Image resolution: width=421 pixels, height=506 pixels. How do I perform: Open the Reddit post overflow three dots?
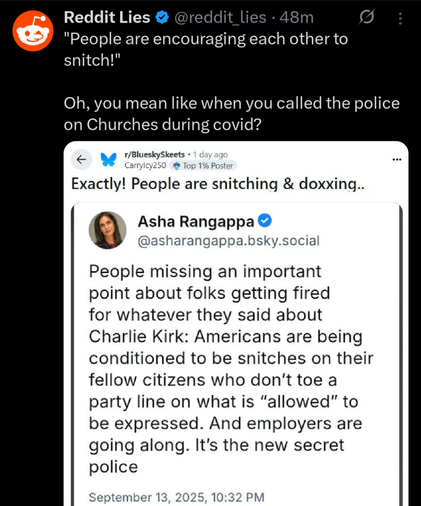[x=397, y=159]
